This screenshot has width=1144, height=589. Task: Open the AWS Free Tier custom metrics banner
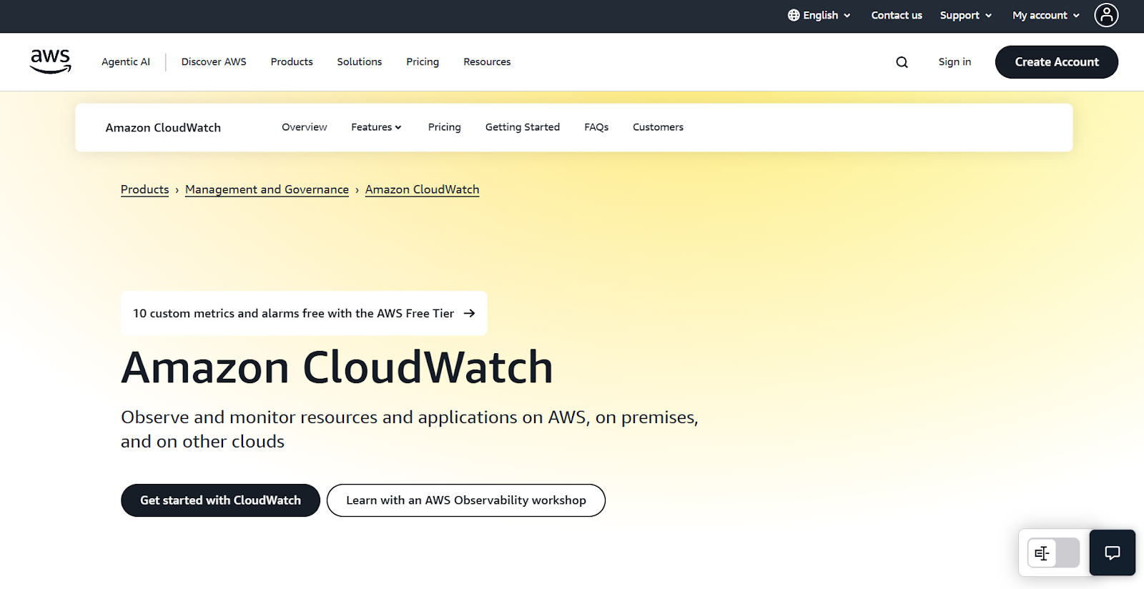[304, 313]
